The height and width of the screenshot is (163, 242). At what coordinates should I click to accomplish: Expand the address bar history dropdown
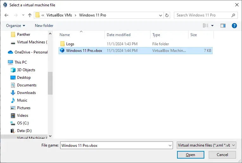click(161, 15)
